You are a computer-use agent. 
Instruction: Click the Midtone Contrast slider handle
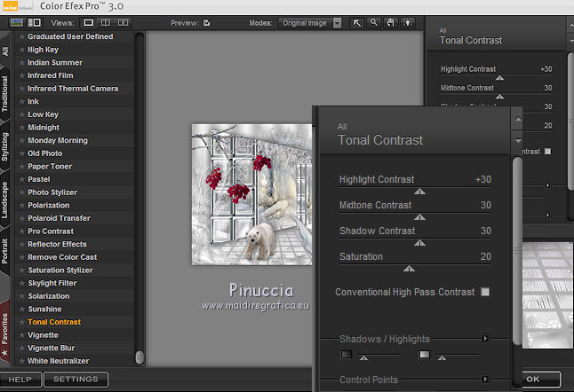point(420,216)
